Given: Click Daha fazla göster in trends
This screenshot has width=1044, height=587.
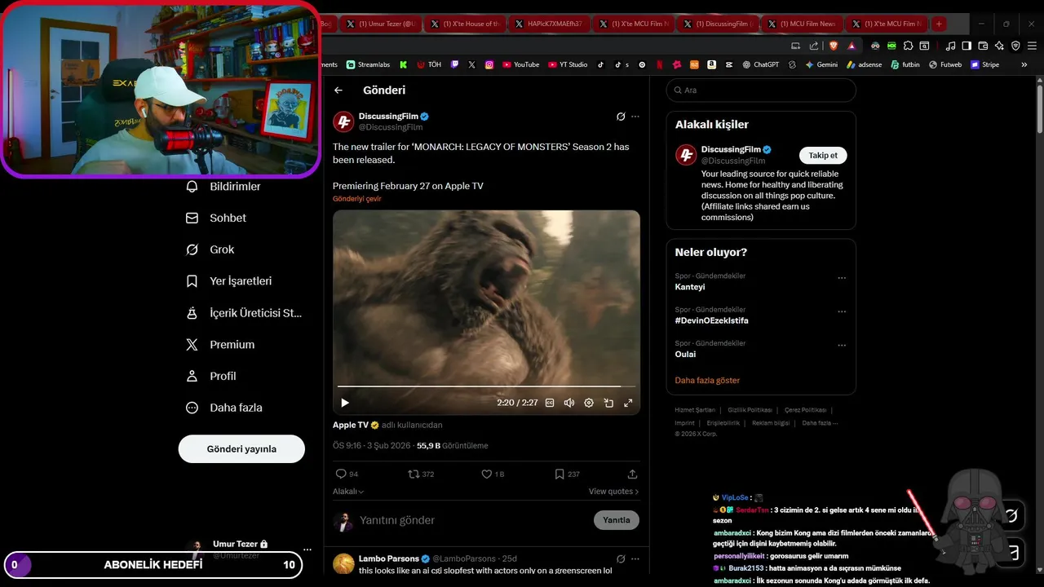Looking at the screenshot, I should (x=707, y=381).
